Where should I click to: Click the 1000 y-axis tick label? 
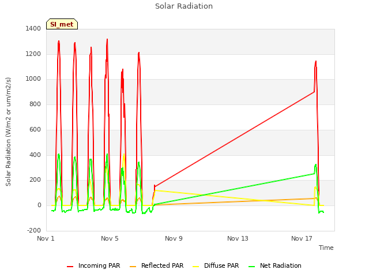(33, 79)
